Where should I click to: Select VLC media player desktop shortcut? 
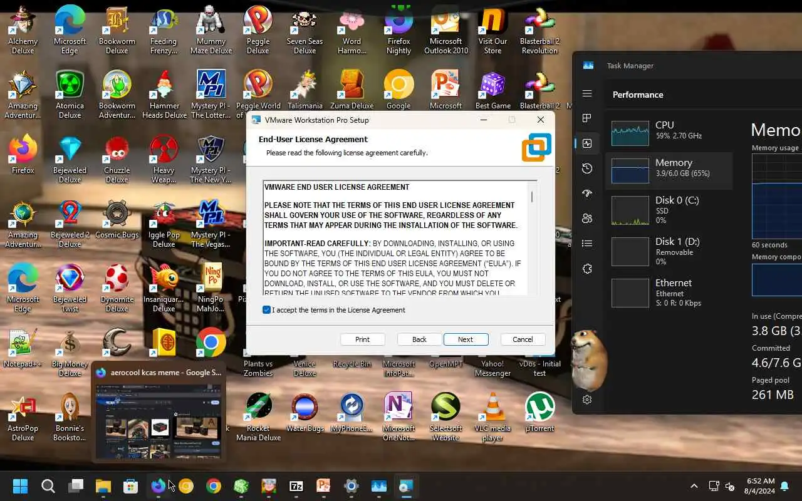click(x=493, y=417)
